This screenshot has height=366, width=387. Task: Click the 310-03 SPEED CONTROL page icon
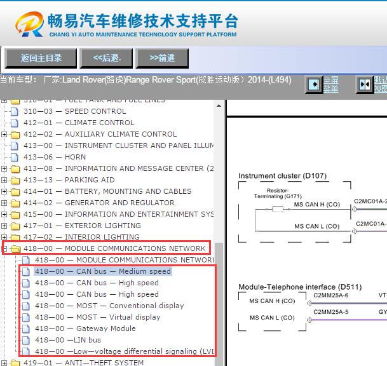[x=15, y=112]
